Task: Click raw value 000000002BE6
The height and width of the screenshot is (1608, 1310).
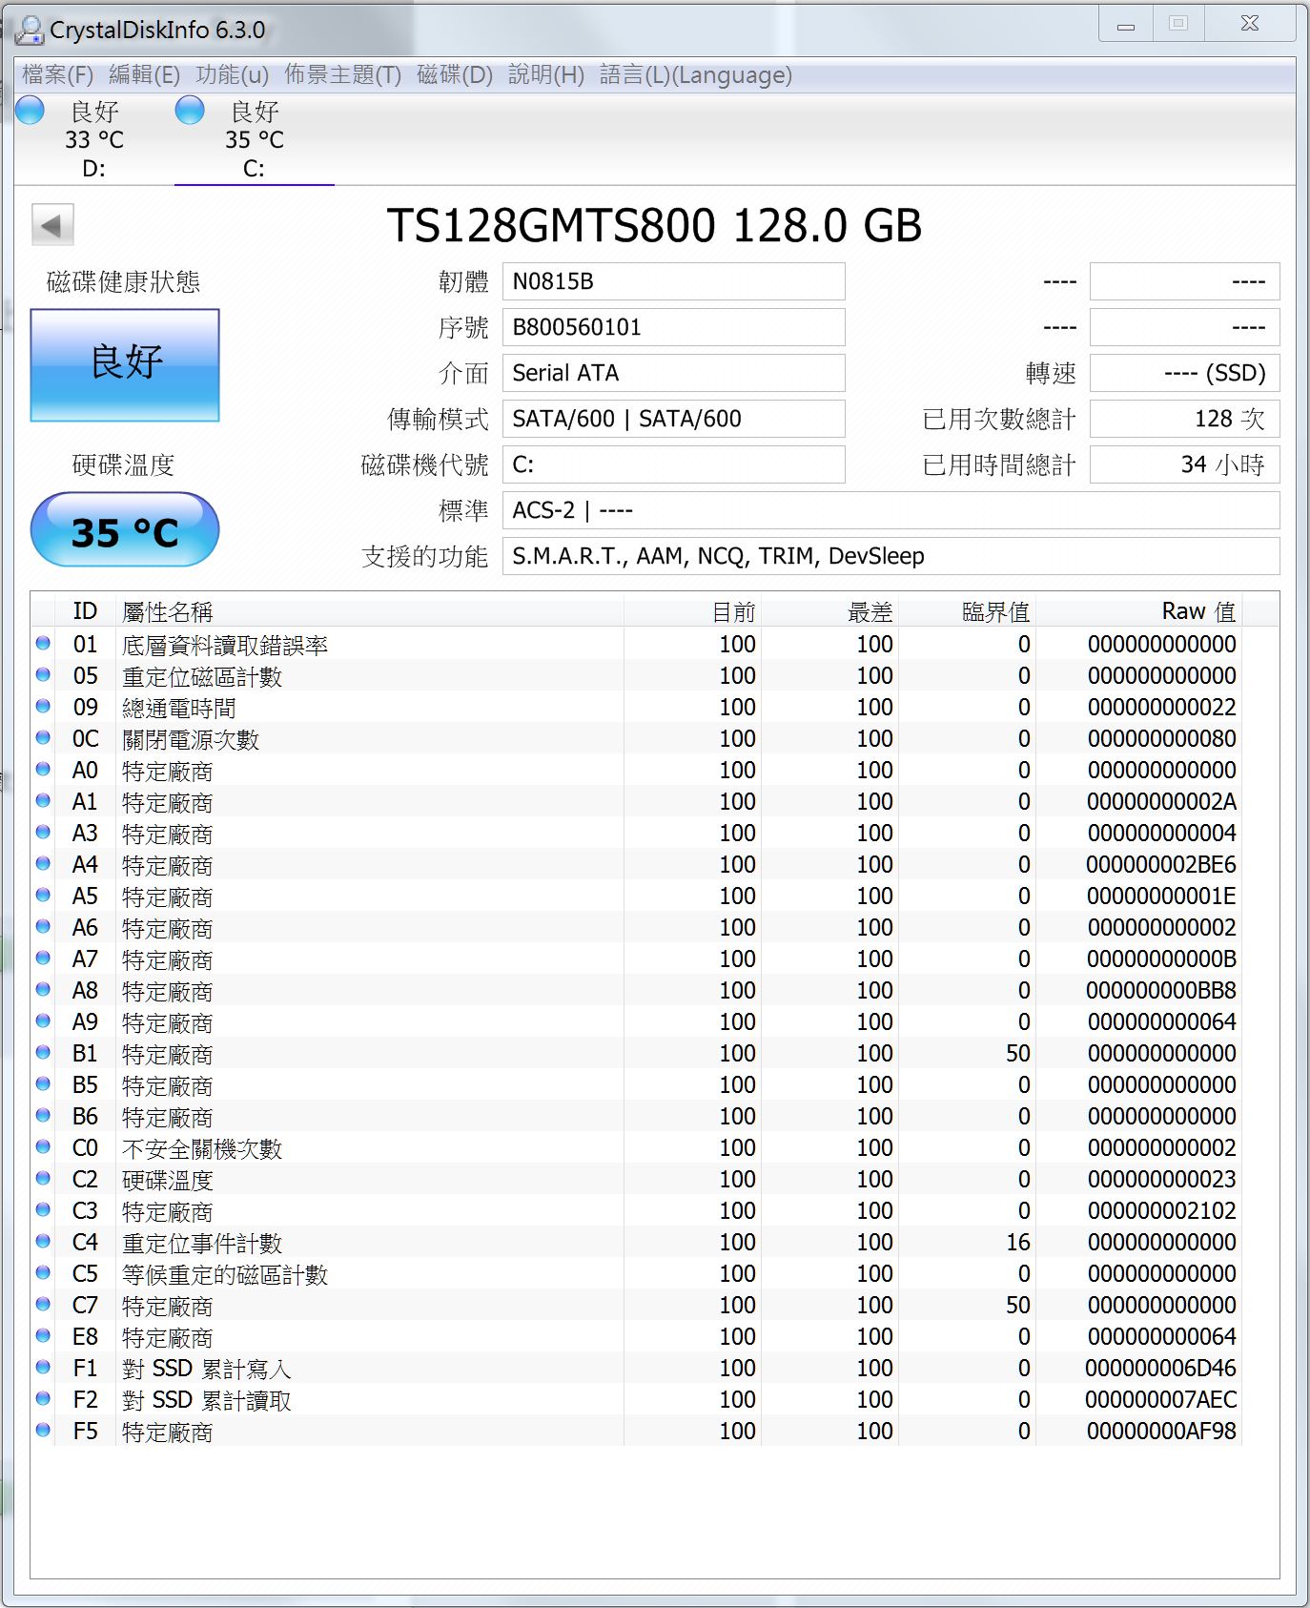Action: tap(1161, 864)
